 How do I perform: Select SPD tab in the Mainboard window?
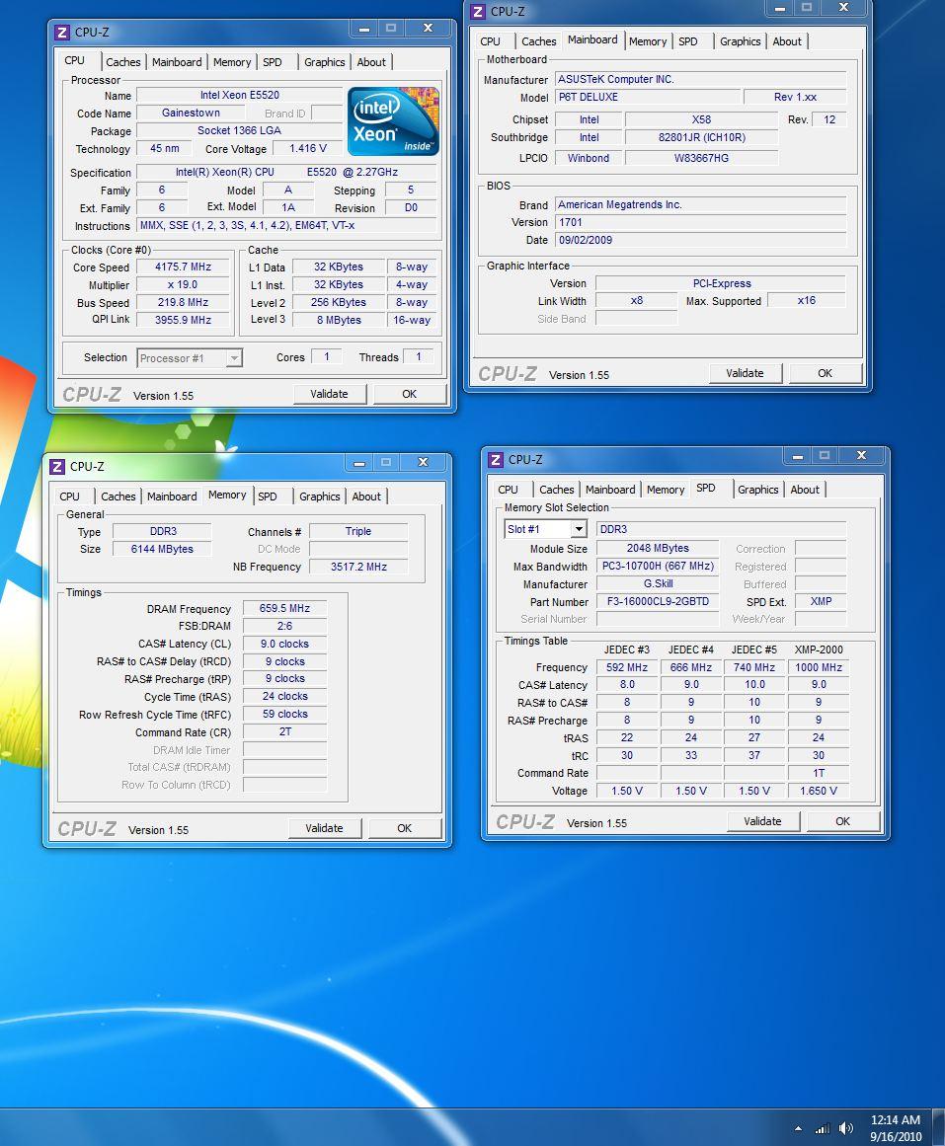point(688,41)
